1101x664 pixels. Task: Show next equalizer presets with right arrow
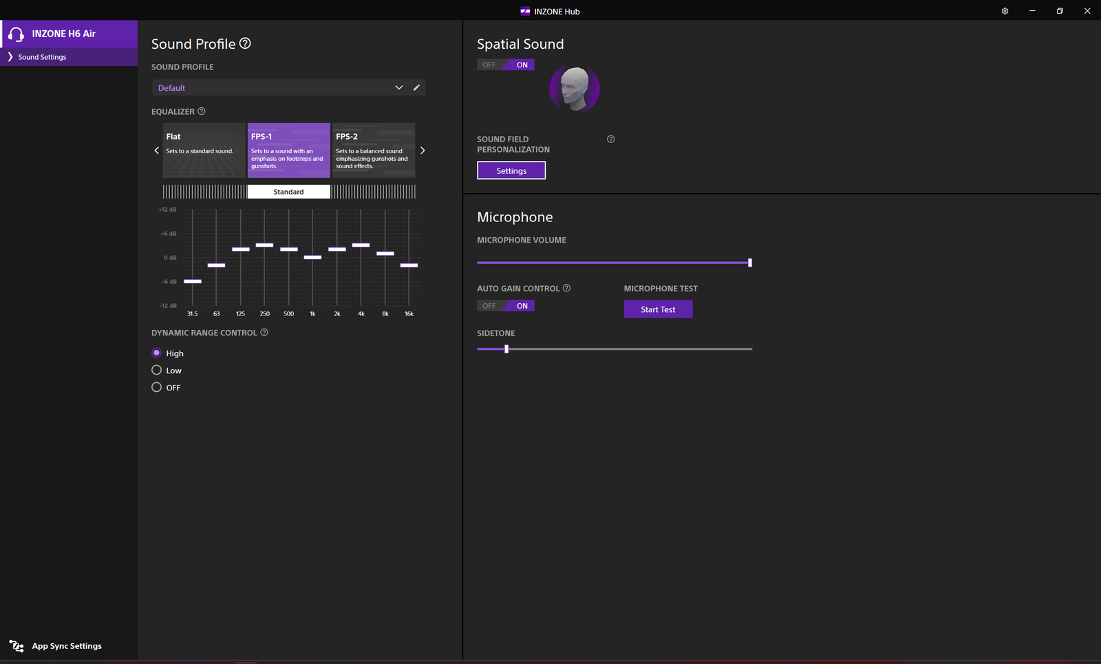coord(423,151)
